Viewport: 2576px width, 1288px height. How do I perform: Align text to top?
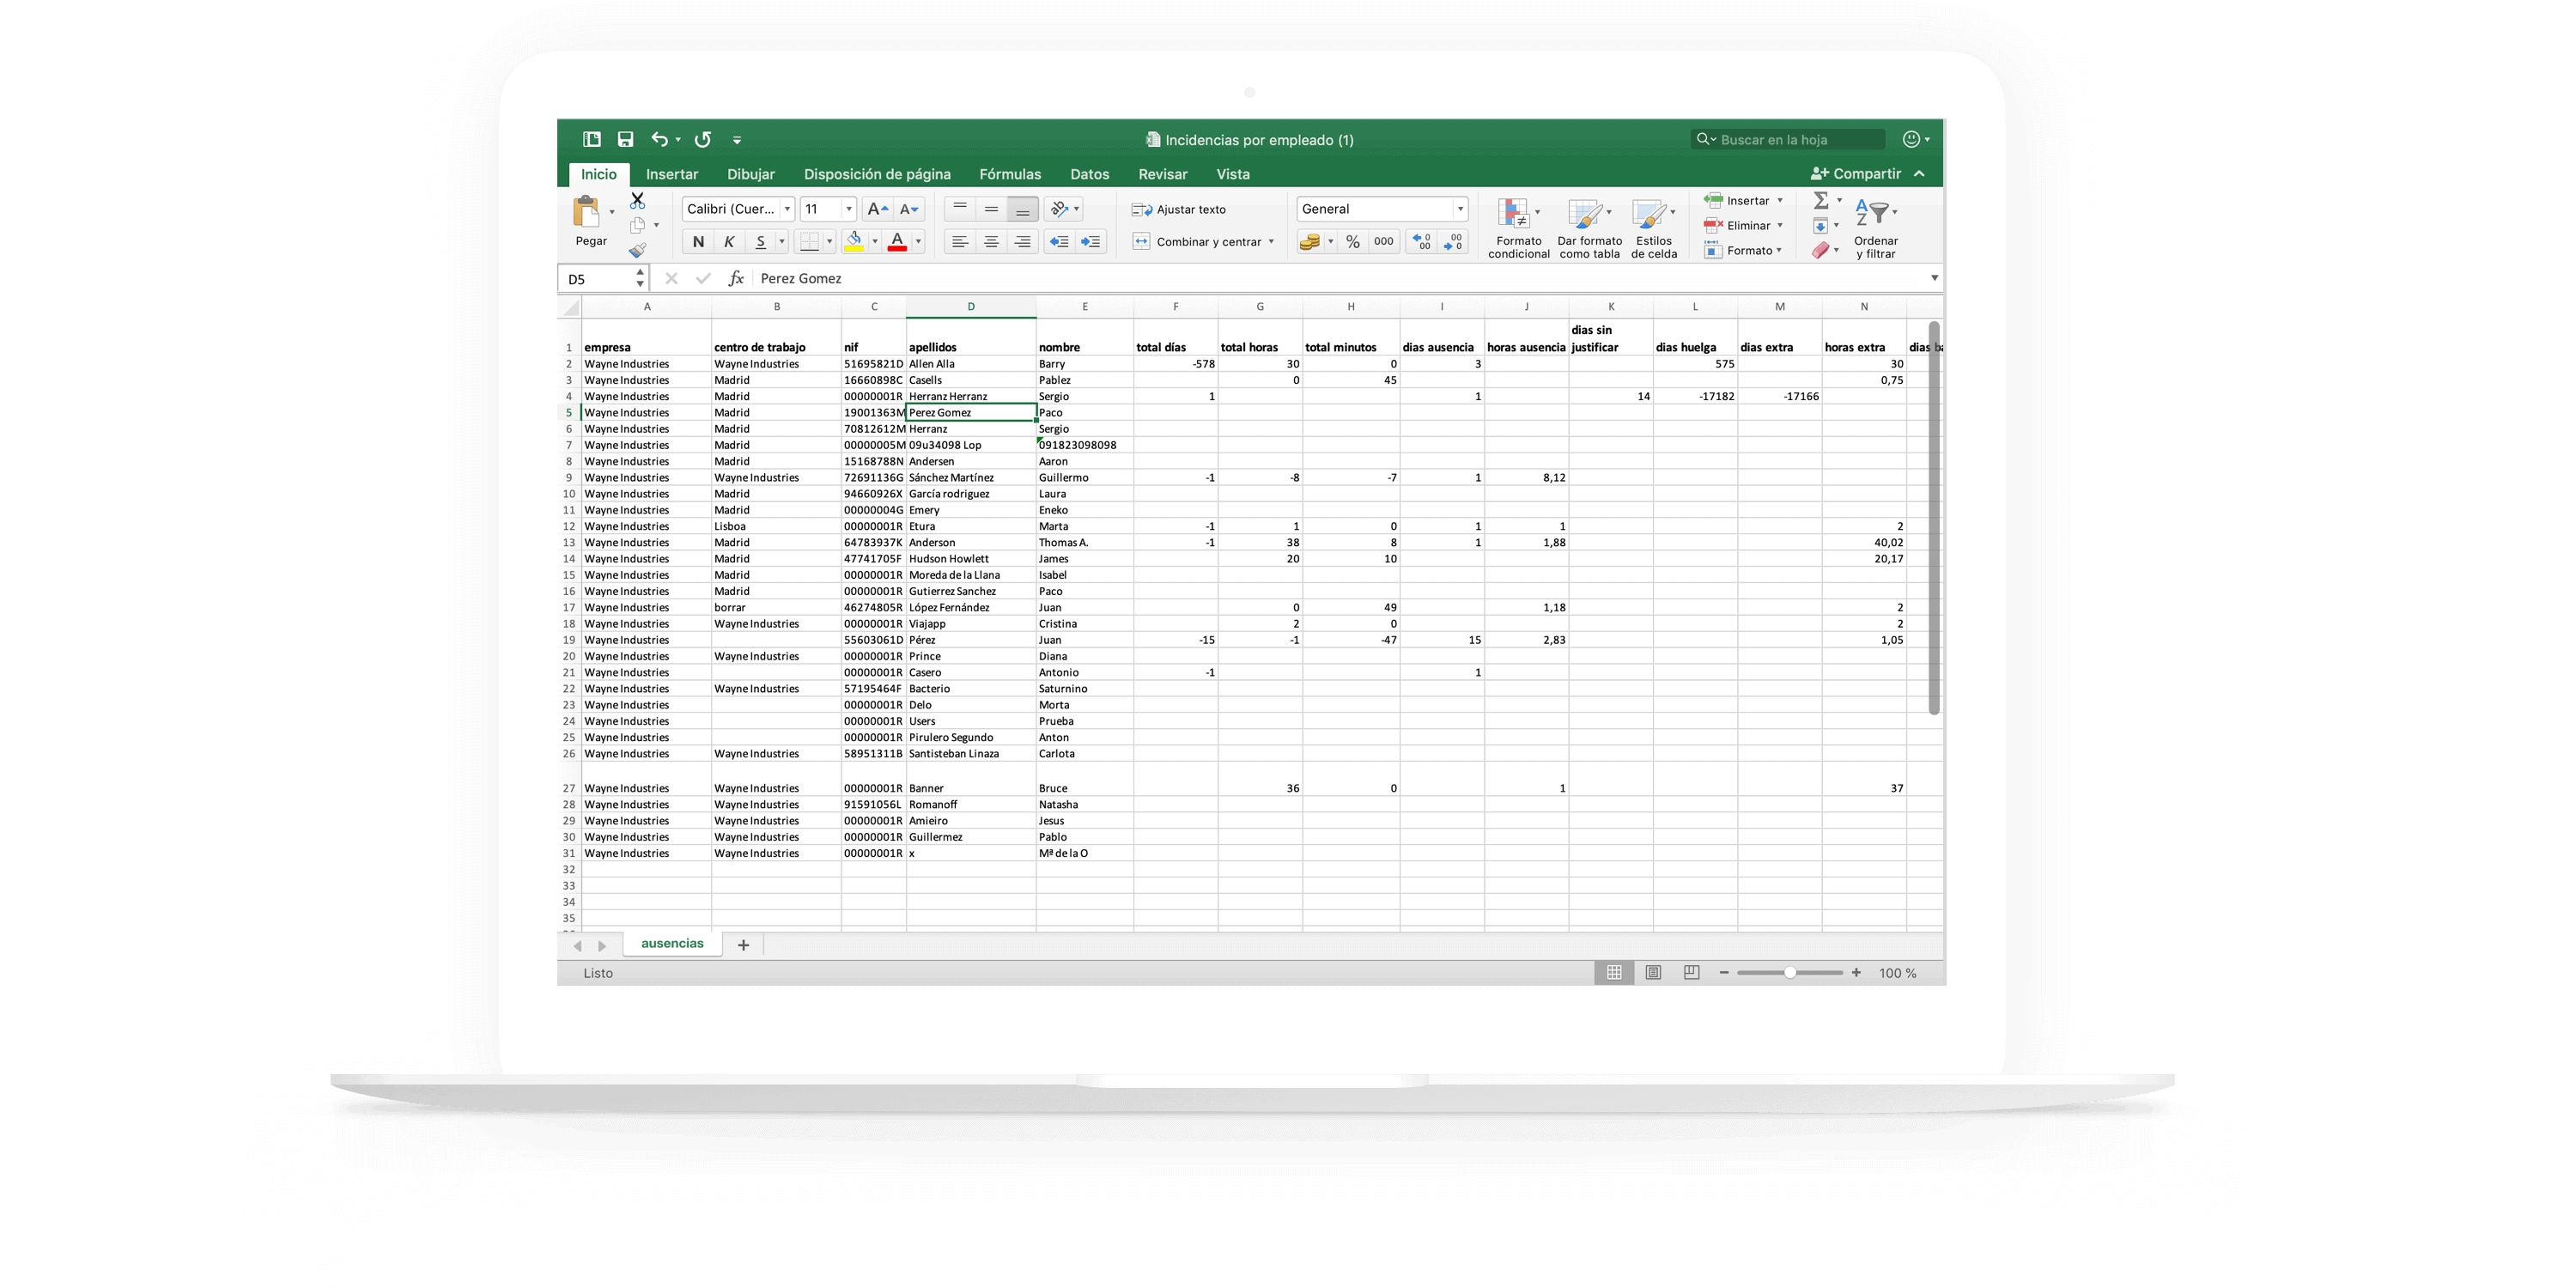pyautogui.click(x=960, y=209)
